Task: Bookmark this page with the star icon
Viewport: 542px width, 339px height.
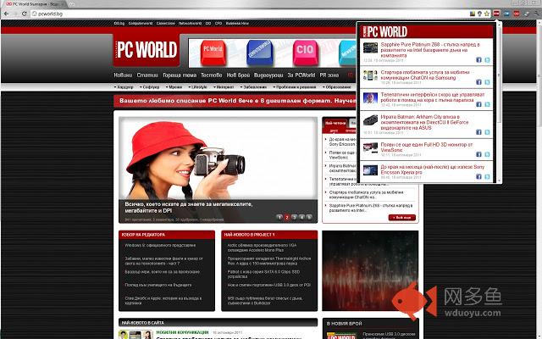Action: click(x=487, y=14)
